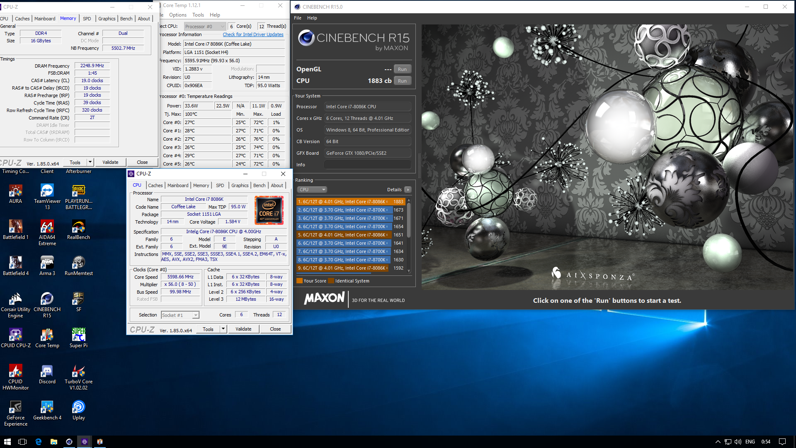The height and width of the screenshot is (448, 796).
Task: Expand Cinebench ranking Details arrow
Action: [408, 190]
